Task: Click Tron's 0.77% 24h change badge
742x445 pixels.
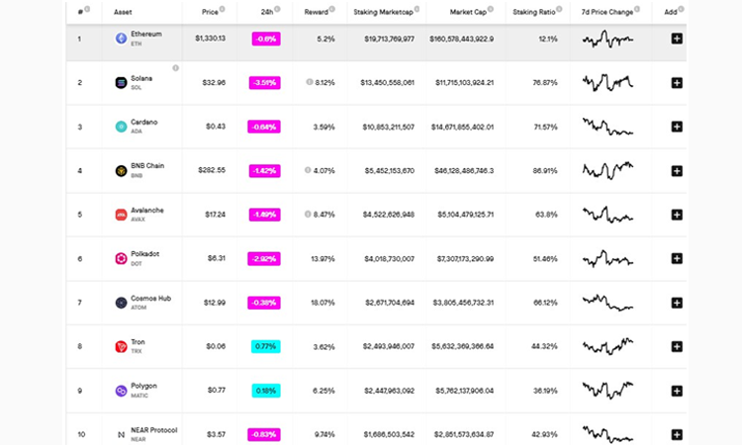Action: point(265,347)
